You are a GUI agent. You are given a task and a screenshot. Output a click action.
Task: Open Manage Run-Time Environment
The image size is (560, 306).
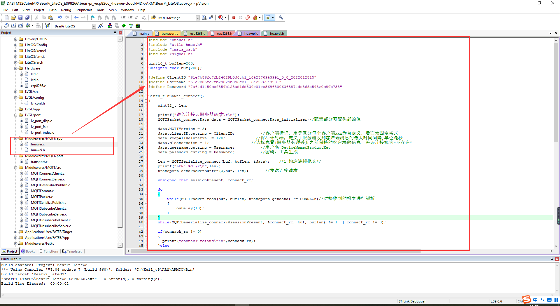pyautogui.click(x=124, y=26)
